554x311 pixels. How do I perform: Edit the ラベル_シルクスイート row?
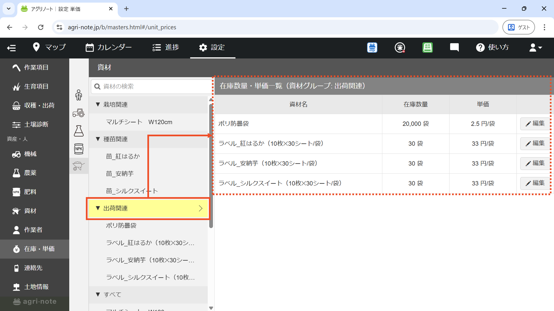(535, 183)
